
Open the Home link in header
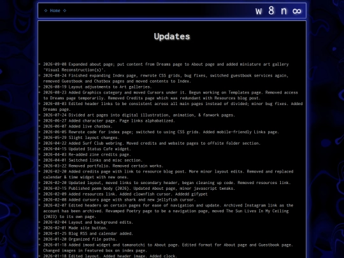[55, 11]
